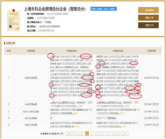Click the 投资人(股权)变更 cell in row 3
The image size is (166, 139).
[x=31, y=111]
